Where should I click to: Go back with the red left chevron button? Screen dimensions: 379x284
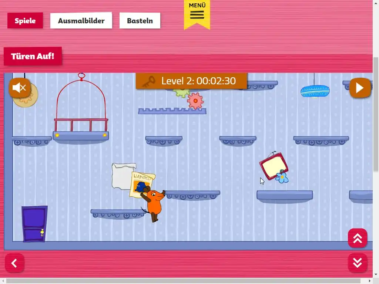coord(14,263)
